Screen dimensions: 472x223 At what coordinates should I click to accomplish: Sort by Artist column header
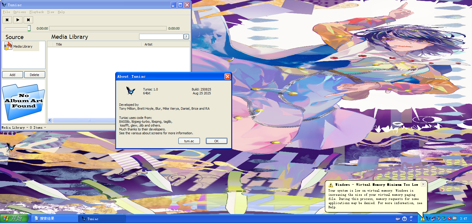[x=166, y=44]
